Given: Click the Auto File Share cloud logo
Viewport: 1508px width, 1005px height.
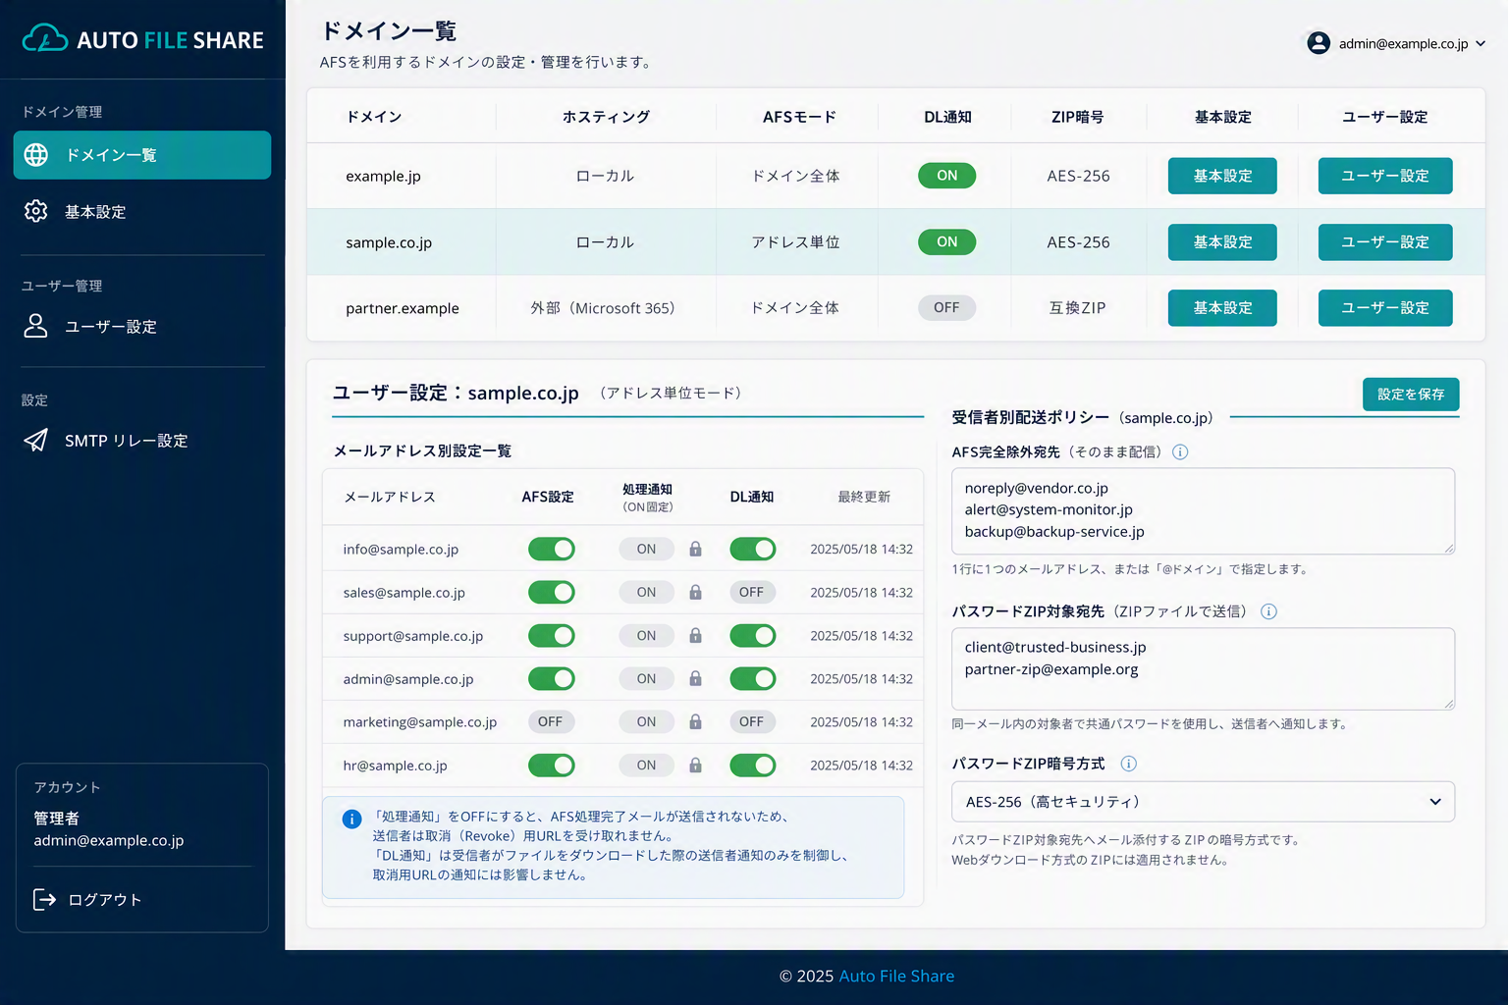Looking at the screenshot, I should pos(45,39).
